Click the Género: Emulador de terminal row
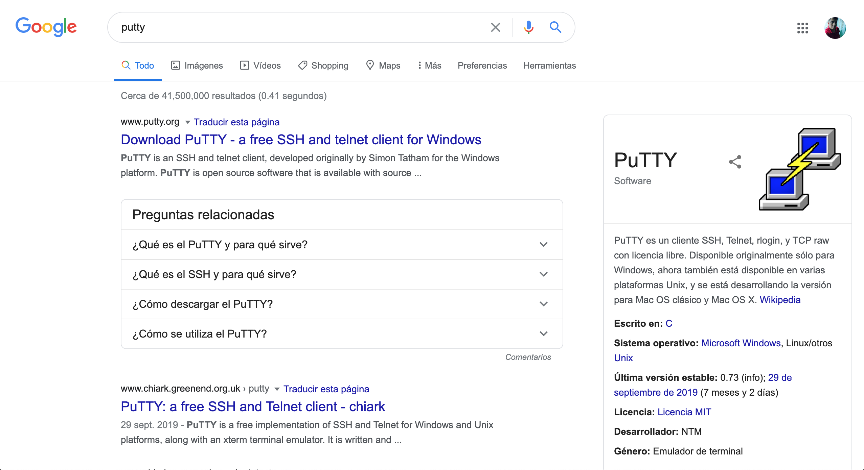Image resolution: width=864 pixels, height=470 pixels. tap(678, 451)
